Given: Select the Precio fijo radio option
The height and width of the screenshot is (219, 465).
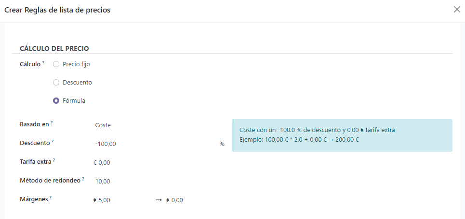Looking at the screenshot, I should click(56, 64).
